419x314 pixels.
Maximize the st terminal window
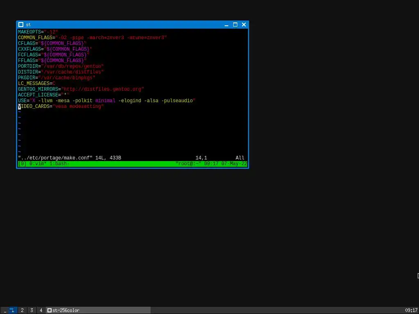click(235, 25)
